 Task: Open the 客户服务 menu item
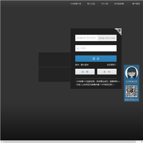[136, 4]
